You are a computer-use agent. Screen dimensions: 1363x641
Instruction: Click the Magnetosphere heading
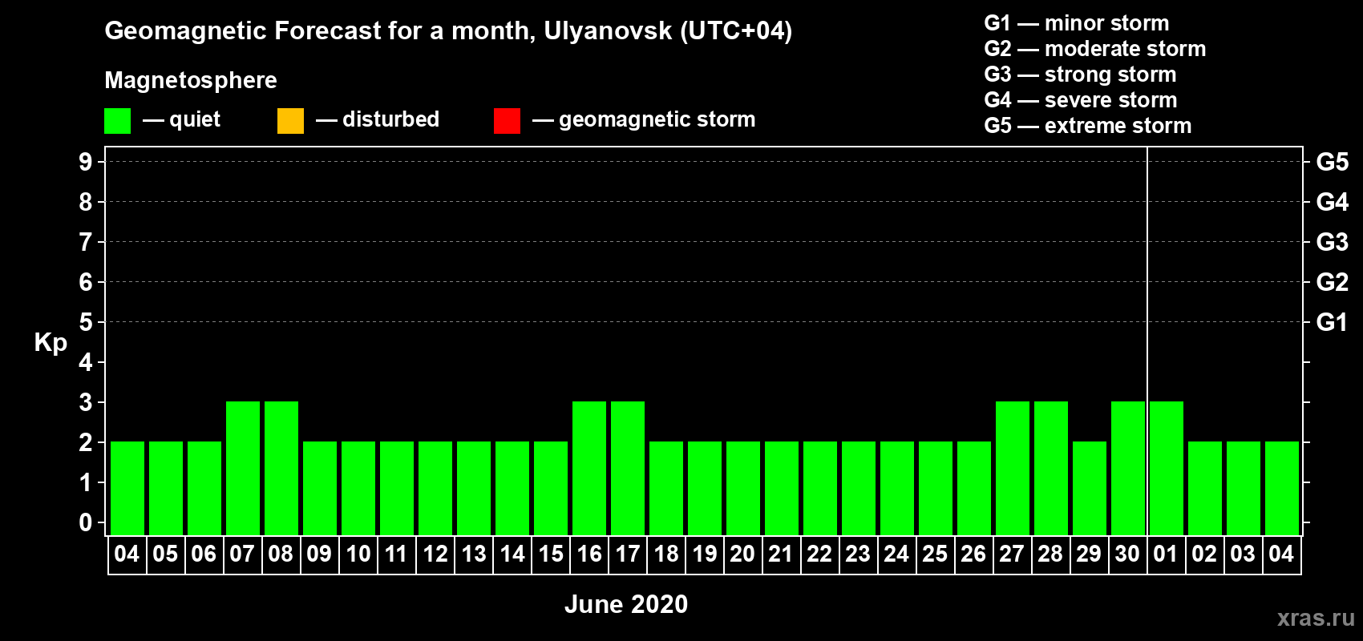click(x=191, y=80)
